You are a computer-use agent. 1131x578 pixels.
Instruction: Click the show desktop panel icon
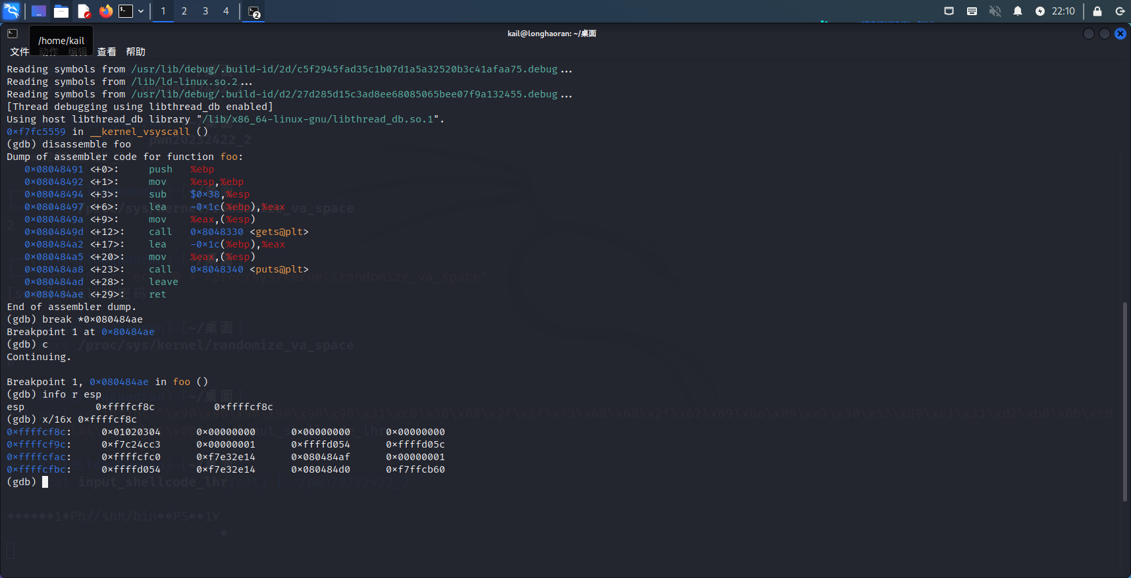click(x=39, y=11)
